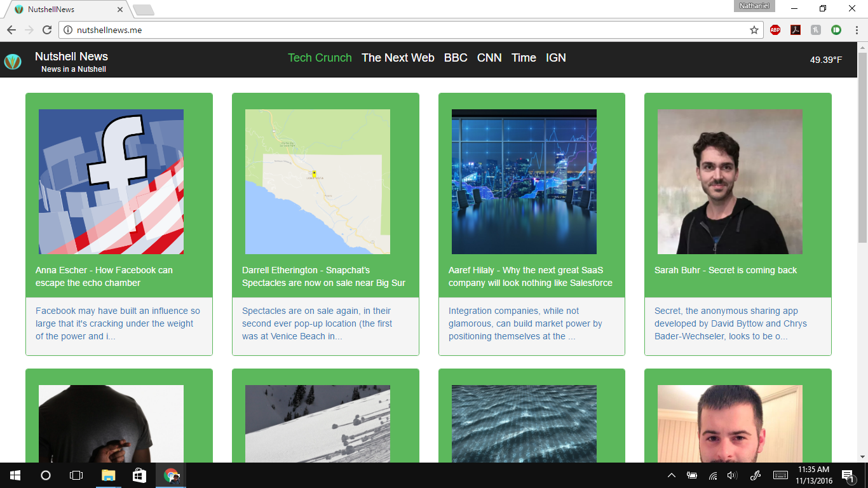Open second-row image of person in dark shirt

[111, 424]
